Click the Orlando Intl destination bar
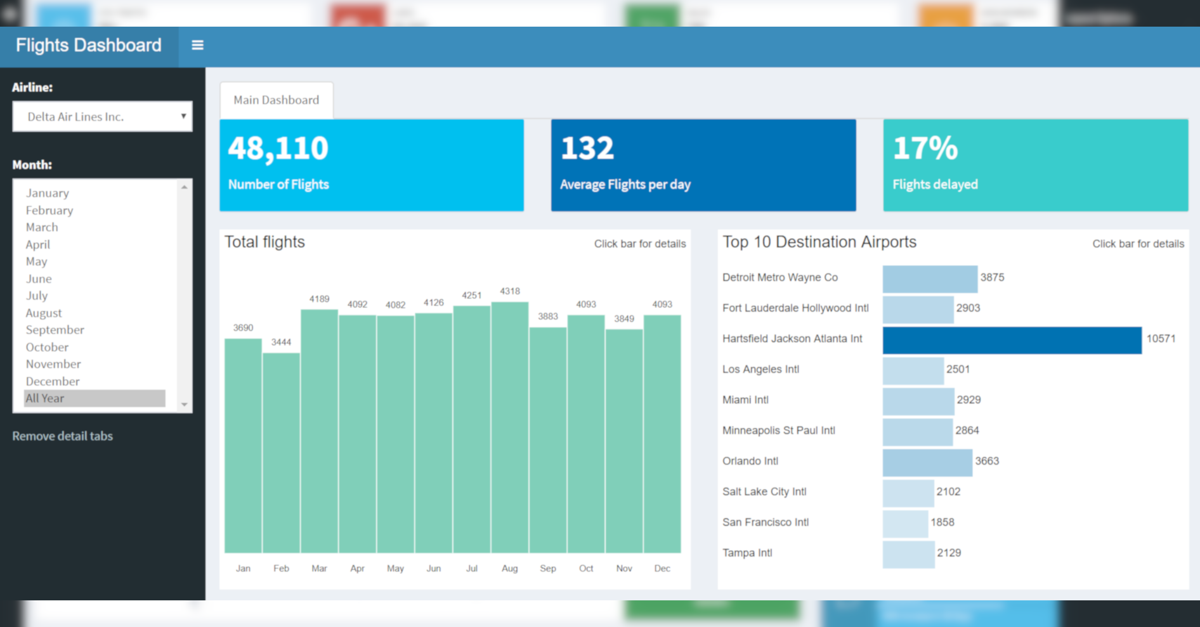 (x=927, y=463)
